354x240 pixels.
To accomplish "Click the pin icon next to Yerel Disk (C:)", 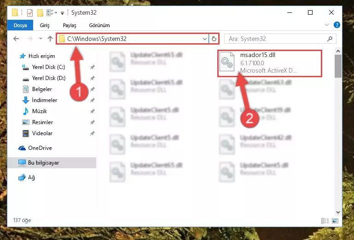I will pos(93,67).
